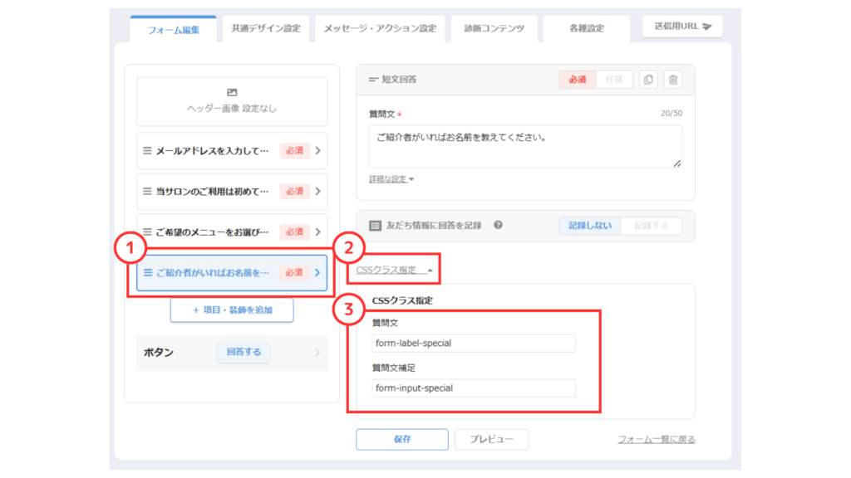
Task: Set the question to 任意 (optional)
Action: point(614,80)
